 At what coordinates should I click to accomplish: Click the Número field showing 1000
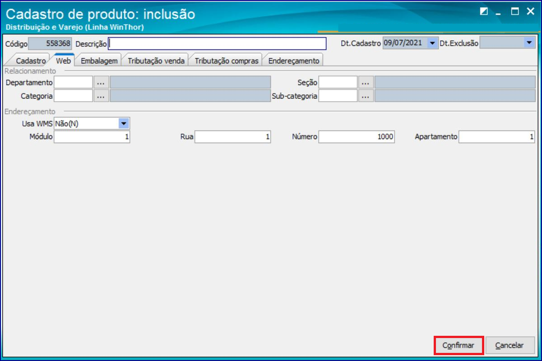357,137
